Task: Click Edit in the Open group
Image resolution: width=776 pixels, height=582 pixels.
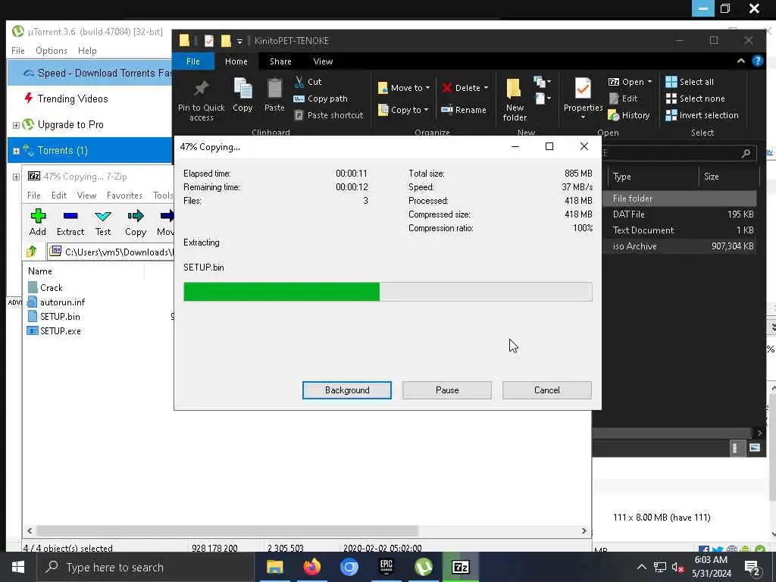Action: click(623, 99)
